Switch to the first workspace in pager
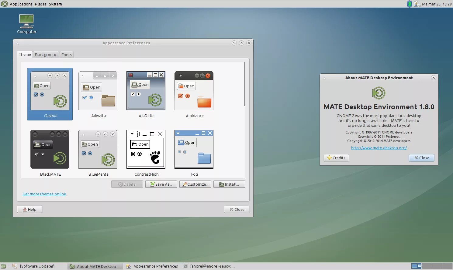453x270 pixels. coord(416,266)
